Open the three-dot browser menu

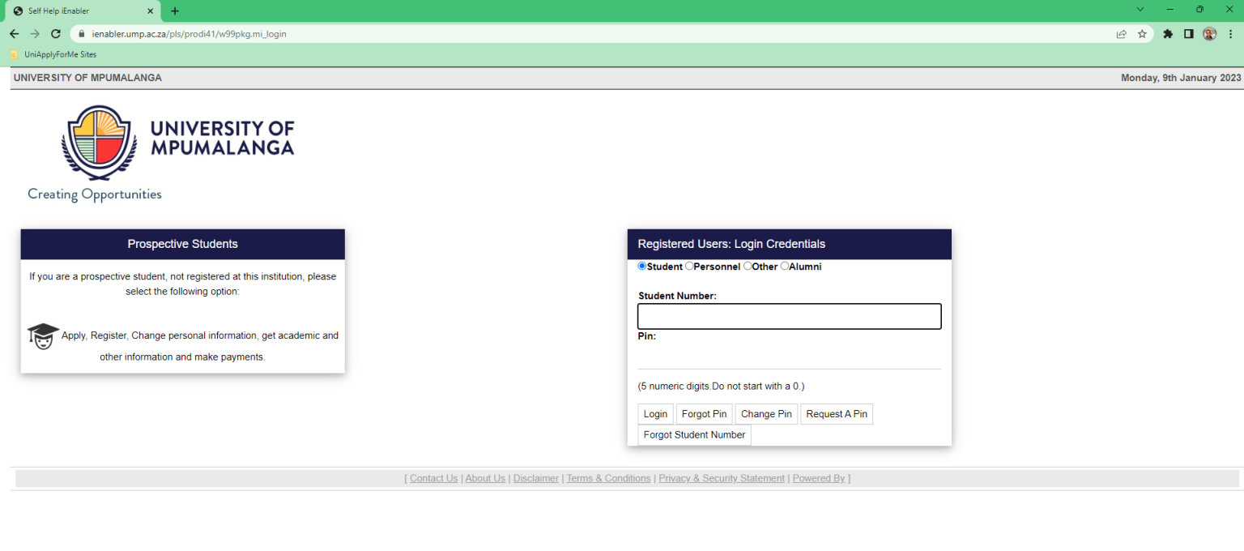click(x=1230, y=33)
